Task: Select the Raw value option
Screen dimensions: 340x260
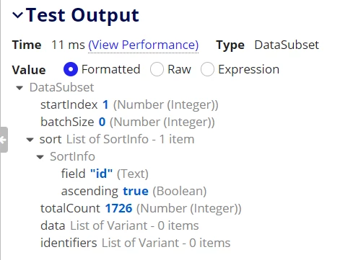Action: 157,69
